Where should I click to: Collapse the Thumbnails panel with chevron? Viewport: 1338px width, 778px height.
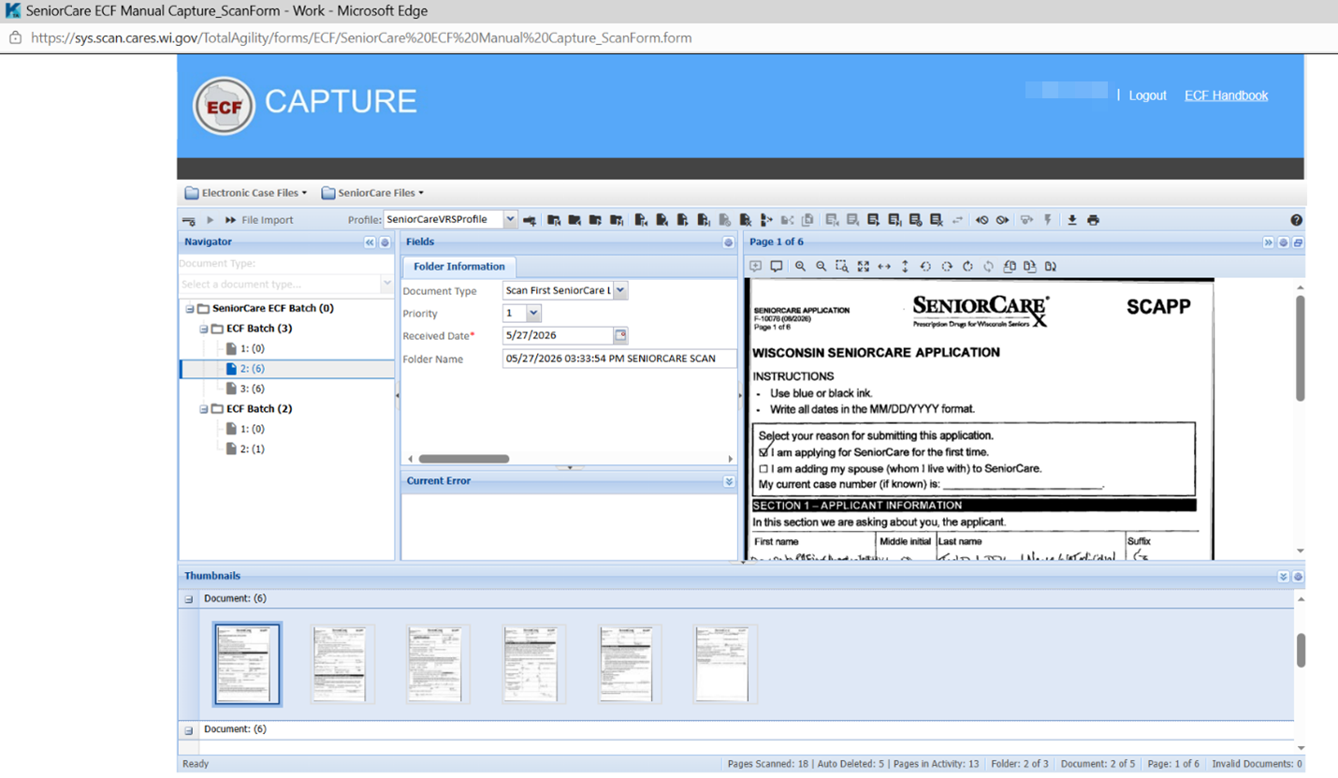(x=1283, y=577)
